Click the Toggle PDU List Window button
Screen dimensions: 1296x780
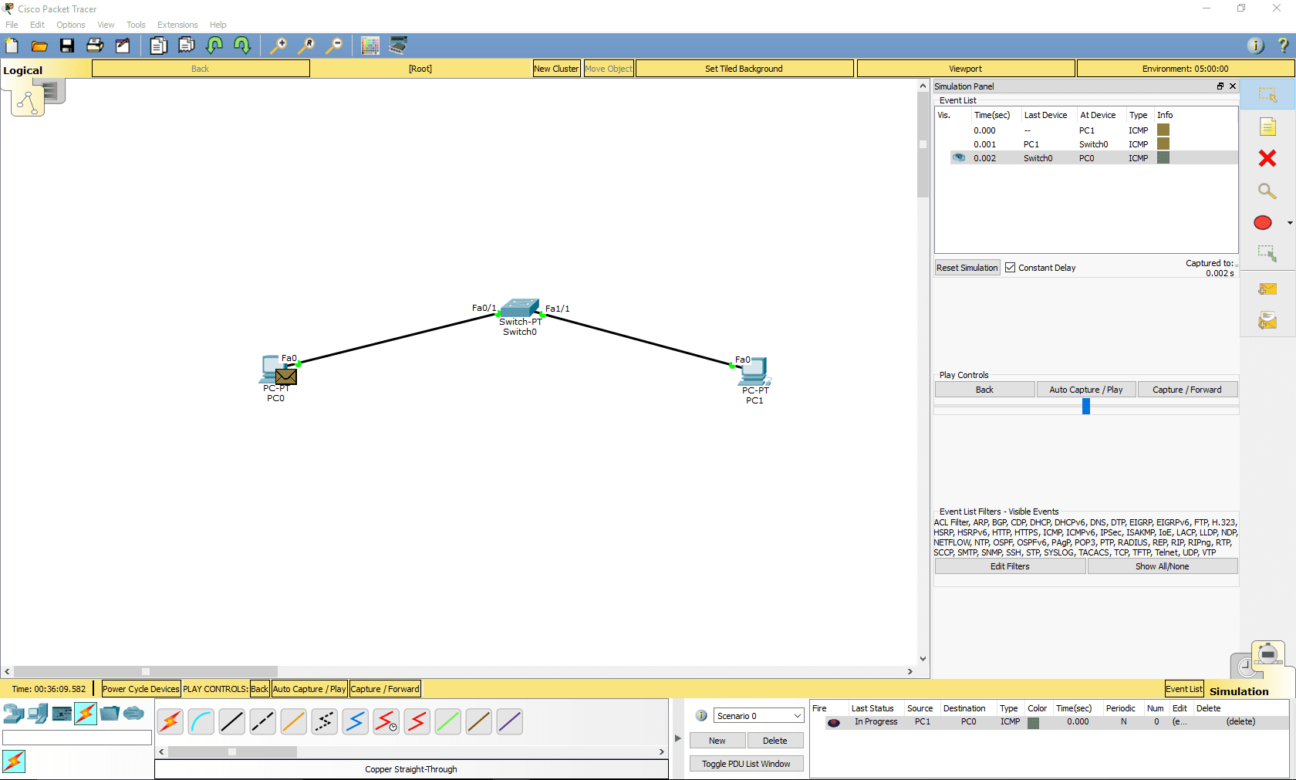click(x=746, y=764)
